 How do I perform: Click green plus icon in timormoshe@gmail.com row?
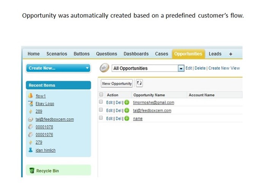[x=127, y=102]
